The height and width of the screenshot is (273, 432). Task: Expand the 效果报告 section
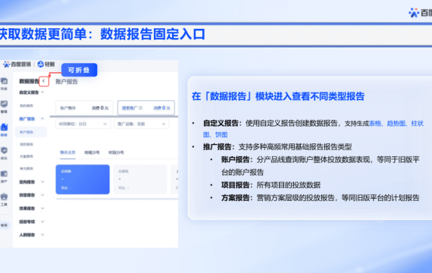[x=42, y=209]
